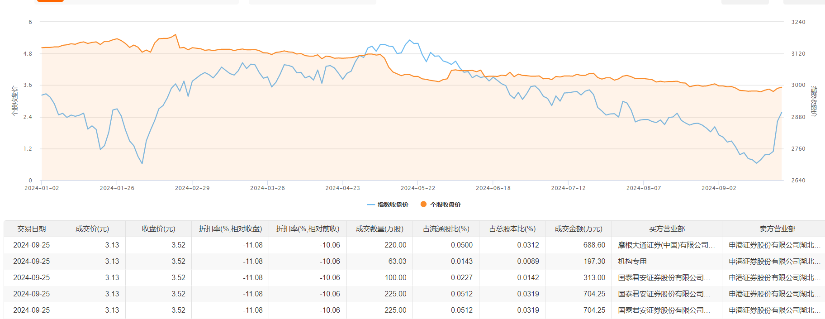This screenshot has width=825, height=319.
Task: Sort by 成交金额(万元) column header
Action: point(578,229)
